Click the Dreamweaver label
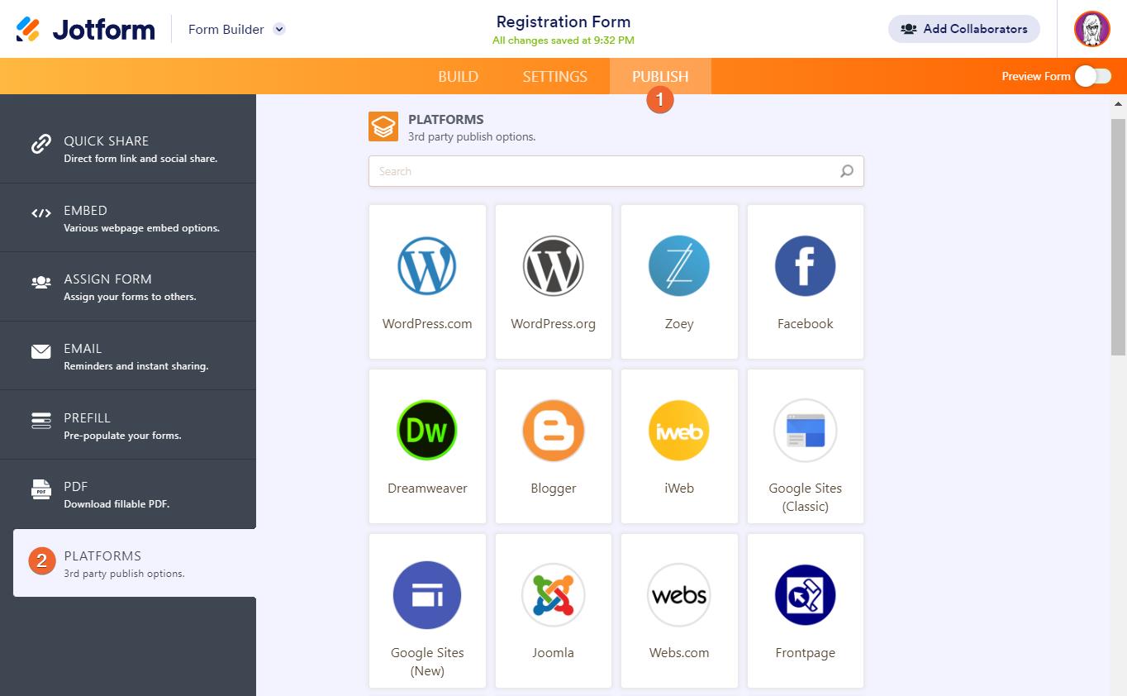The image size is (1127, 696). (427, 489)
